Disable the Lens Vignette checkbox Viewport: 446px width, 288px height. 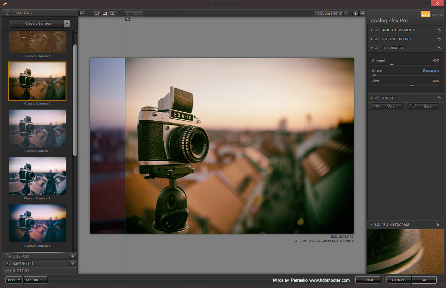377,48
